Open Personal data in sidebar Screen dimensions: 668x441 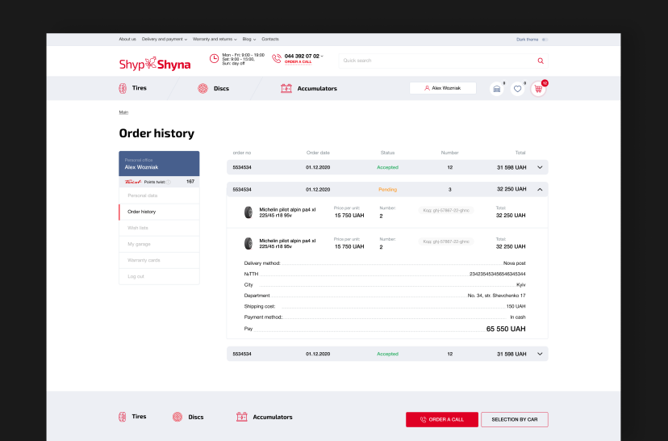point(142,195)
